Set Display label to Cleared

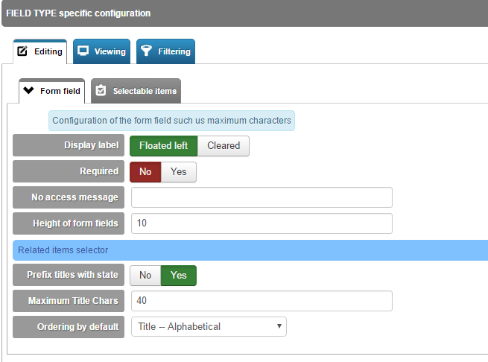point(224,146)
